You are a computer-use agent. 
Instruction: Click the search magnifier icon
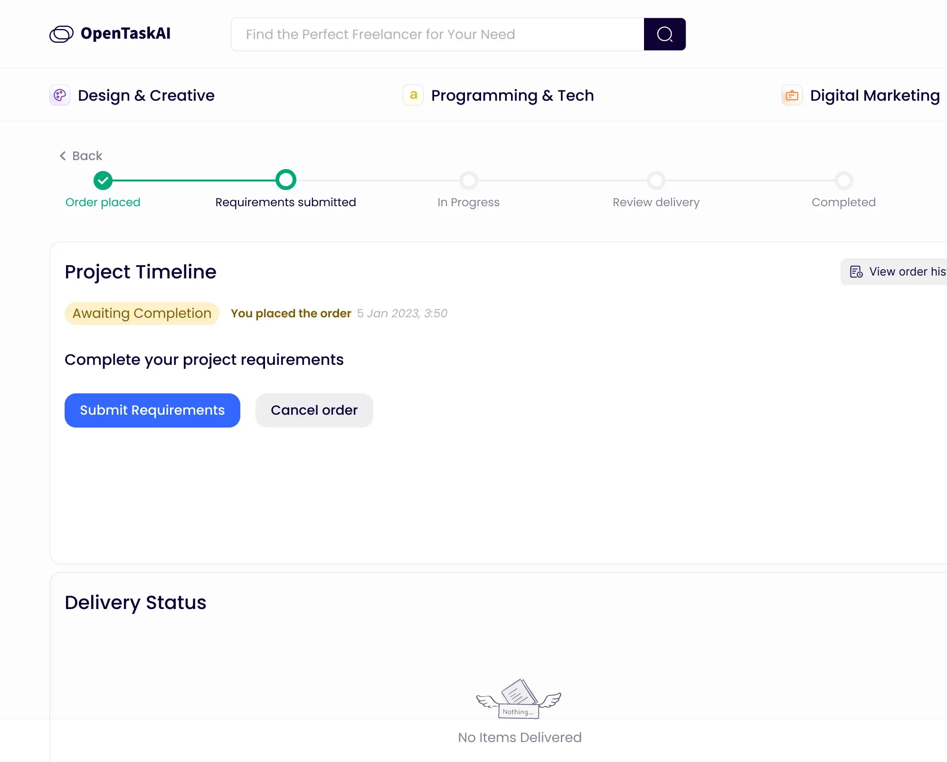click(665, 33)
